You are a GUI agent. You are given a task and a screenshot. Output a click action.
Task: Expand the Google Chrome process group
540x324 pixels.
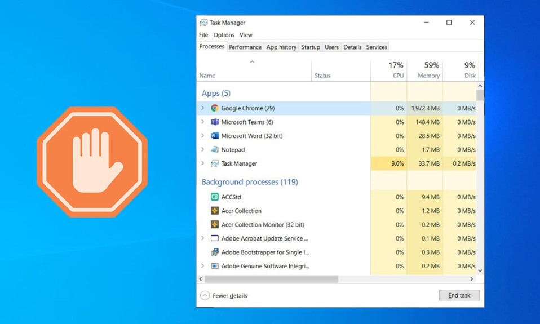point(202,108)
